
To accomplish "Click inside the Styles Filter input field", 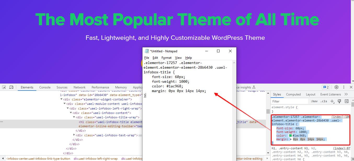I will [290, 101].
